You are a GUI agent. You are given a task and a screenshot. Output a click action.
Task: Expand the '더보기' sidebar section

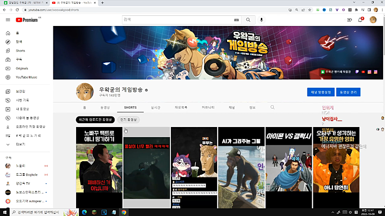pyautogui.click(x=20, y=144)
